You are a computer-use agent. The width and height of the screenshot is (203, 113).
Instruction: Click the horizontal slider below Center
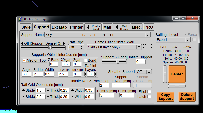tap(177, 86)
